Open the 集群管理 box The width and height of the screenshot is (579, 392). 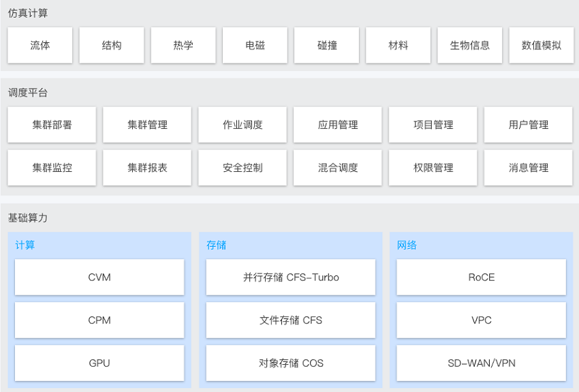coord(147,125)
